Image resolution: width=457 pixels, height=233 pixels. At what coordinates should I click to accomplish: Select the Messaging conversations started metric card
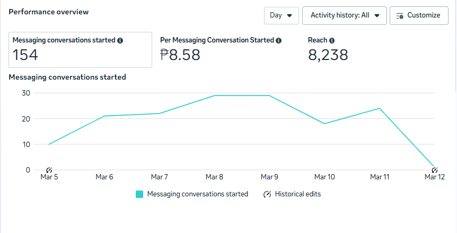(81, 50)
